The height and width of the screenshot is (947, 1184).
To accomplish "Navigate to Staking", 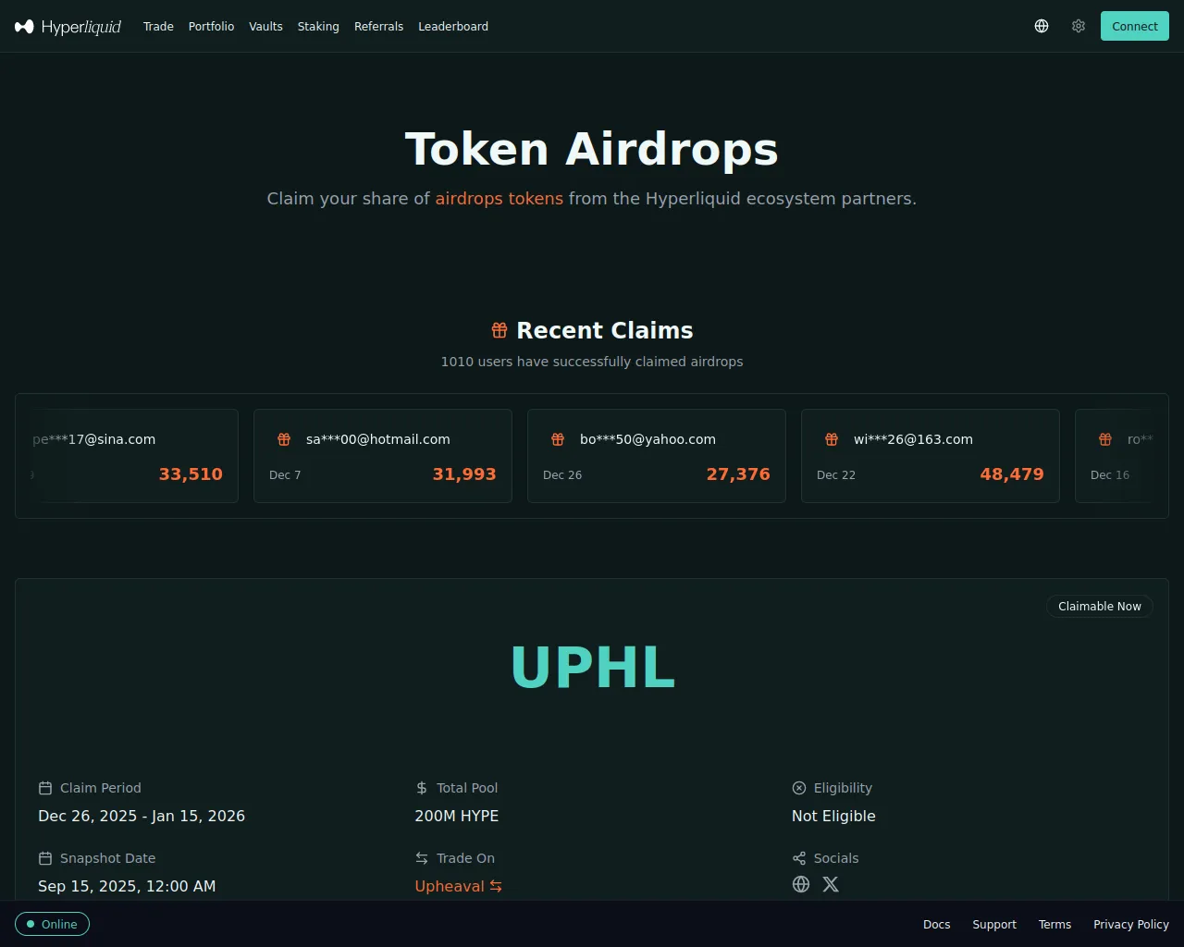I will pos(318,27).
